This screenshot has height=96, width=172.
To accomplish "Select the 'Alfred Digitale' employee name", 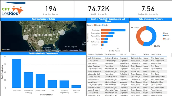I will click(x=94, y=77).
